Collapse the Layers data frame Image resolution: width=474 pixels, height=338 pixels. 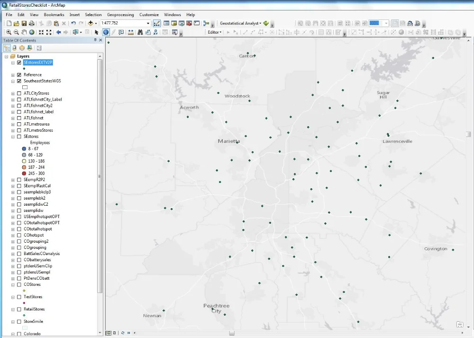(x=6, y=56)
